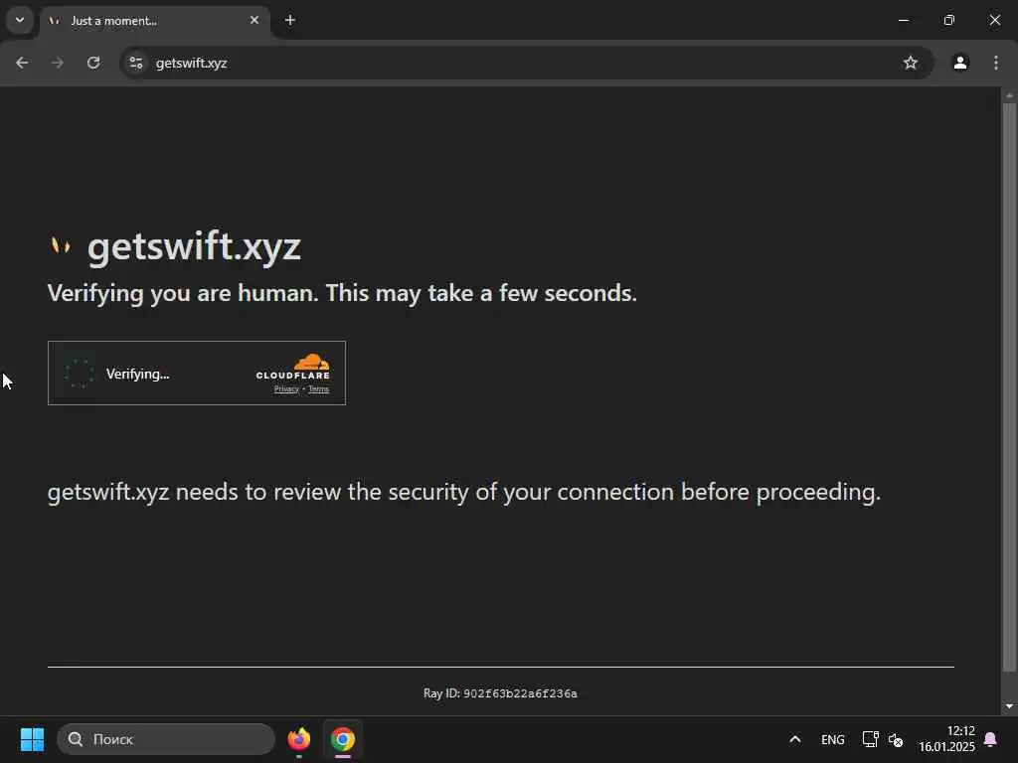Click the 'Verifying you are human' heading
Viewport: 1018px width, 763px height.
pyautogui.click(x=342, y=293)
